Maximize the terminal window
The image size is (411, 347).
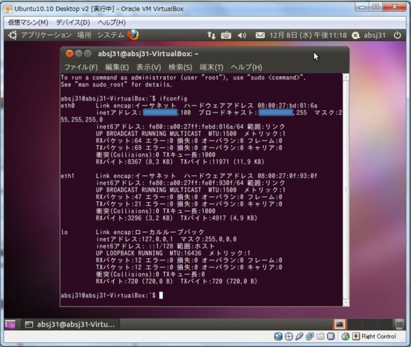(88, 53)
